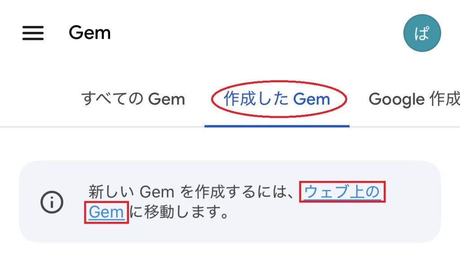460x260 pixels.
Task: Open the hamburger navigation menu
Action: coord(33,33)
